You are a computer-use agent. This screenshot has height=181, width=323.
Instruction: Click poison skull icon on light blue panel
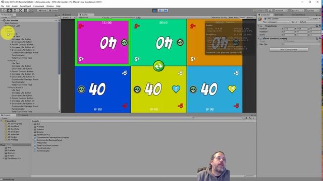coord(193,89)
